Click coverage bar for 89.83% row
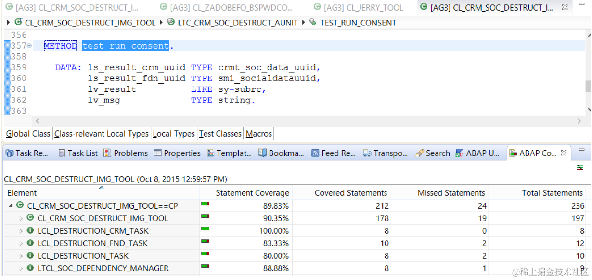Viewport: 592px width, 280px height. coord(205,204)
